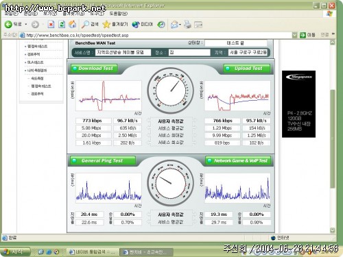343x257 pixels.
Task: Click the Internet zone status bar icon
Action: tap(273, 238)
